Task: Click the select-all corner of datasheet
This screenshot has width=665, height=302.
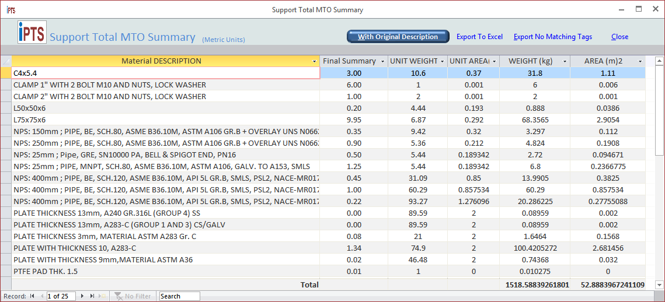Action: click(6, 61)
